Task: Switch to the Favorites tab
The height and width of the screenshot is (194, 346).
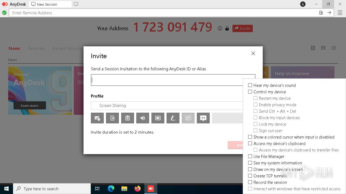Action: point(36,48)
